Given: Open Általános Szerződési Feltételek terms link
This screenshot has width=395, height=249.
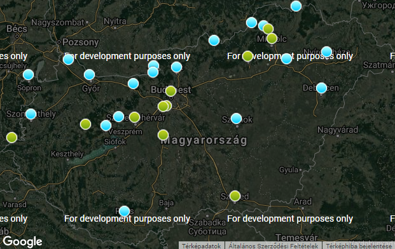Looking at the screenshot, I should point(273,246).
